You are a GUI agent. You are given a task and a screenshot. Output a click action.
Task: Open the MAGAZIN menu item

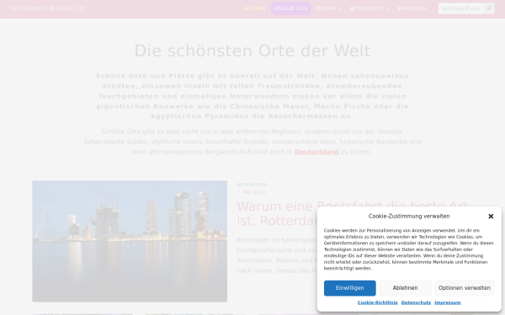[x=412, y=8]
